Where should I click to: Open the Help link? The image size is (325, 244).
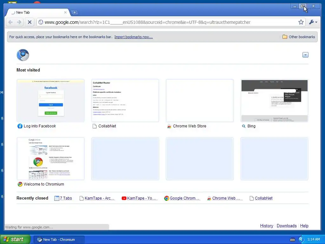[304, 226]
